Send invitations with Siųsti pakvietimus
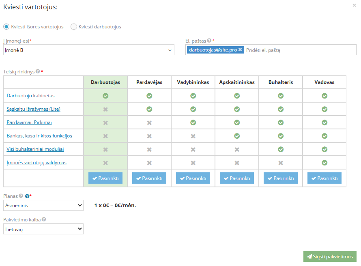 (x=330, y=257)
